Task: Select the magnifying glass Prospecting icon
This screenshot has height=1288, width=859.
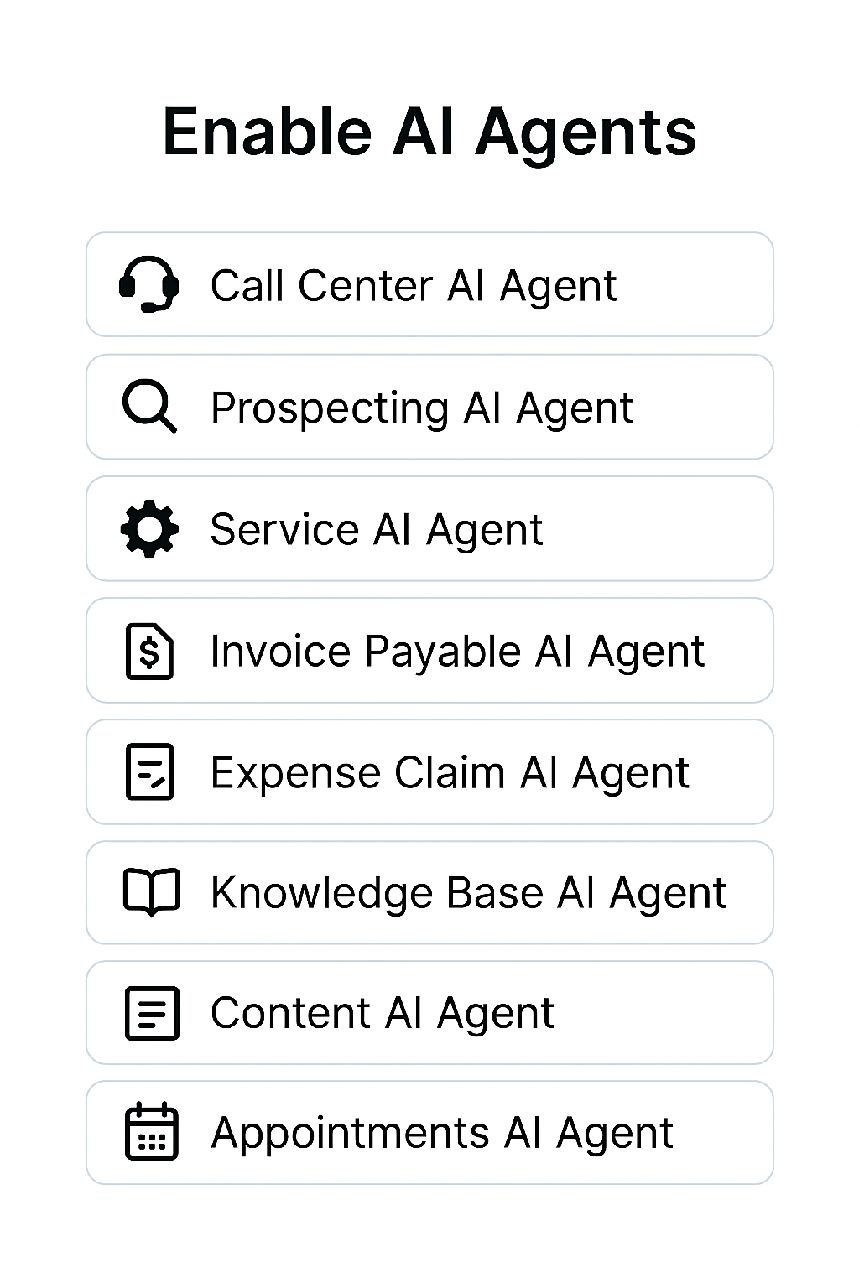Action: point(149,406)
